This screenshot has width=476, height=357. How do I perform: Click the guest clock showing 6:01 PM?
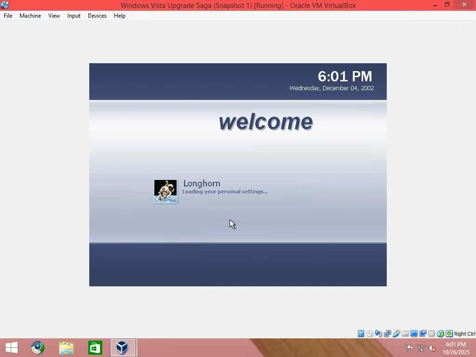tap(345, 76)
